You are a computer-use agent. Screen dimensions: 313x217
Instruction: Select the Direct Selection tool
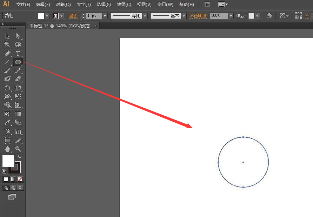point(18,36)
